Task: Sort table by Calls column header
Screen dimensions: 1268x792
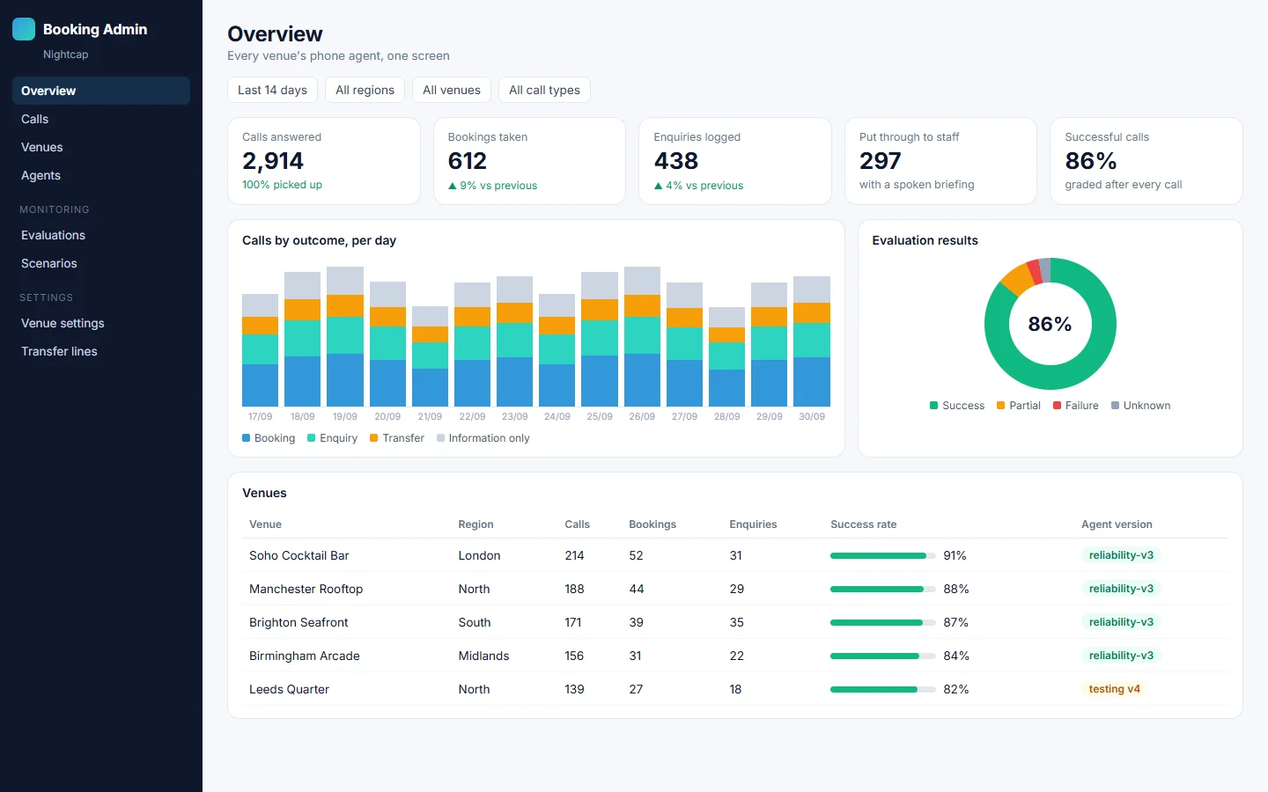Action: [577, 524]
